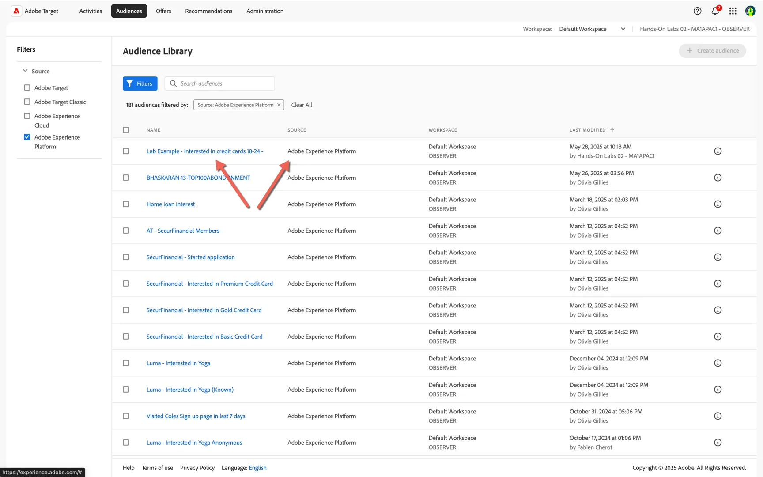Show info for Home loan interest audience
Viewport: 763px width, 477px height.
[x=718, y=204]
